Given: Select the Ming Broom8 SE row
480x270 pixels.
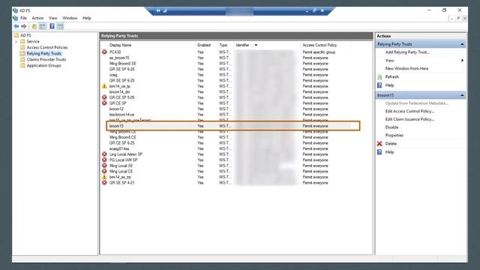Looking at the screenshot, I should pyautogui.click(x=123, y=64).
